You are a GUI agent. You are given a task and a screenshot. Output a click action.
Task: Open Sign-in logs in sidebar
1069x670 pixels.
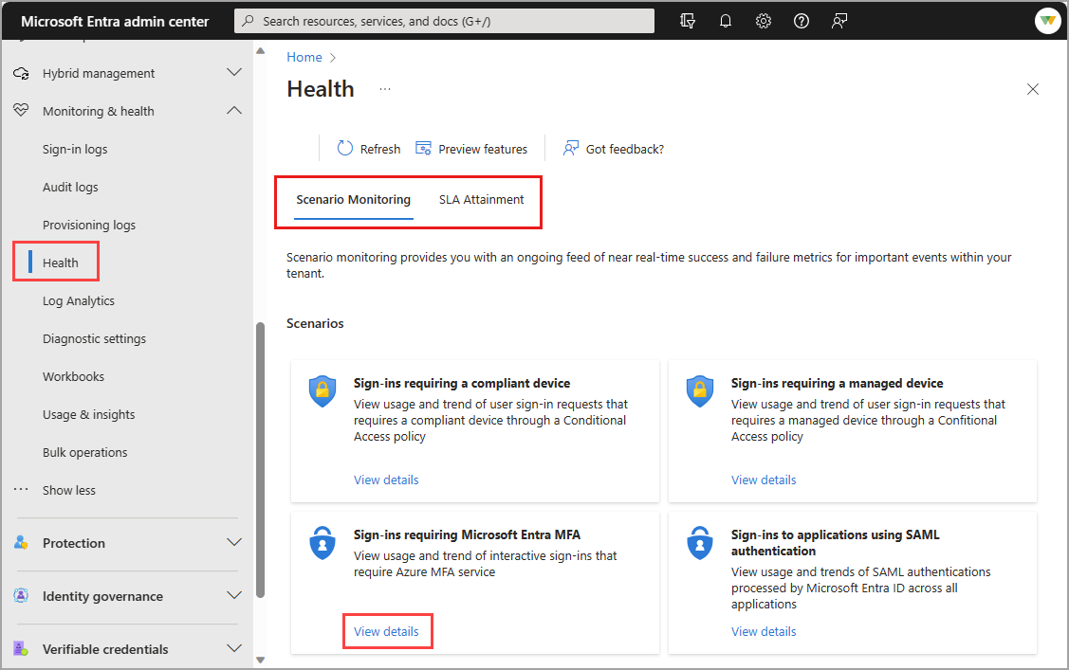coord(75,149)
